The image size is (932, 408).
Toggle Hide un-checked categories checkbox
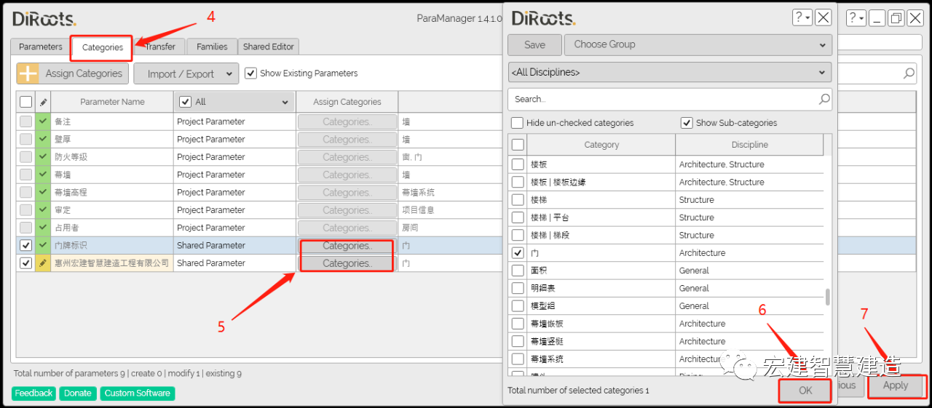tap(517, 123)
